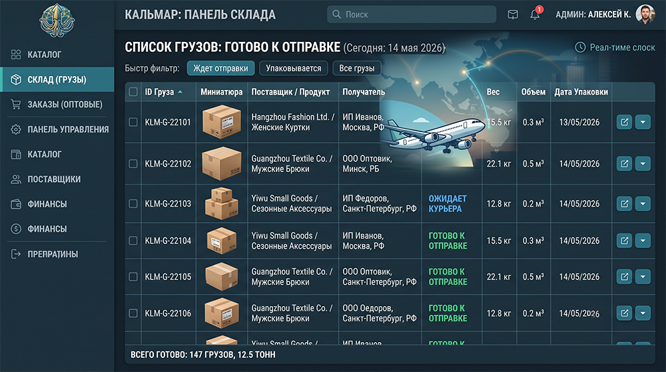Screen dimensions: 666x372
Task: Sort by ID Груза column arrow
Action: (180, 92)
